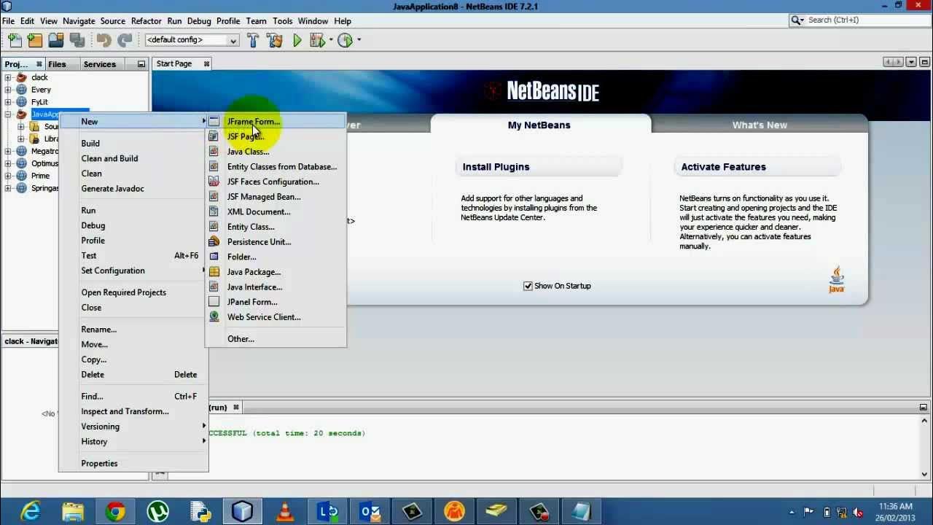Click the New Project toolbar icon
The width and height of the screenshot is (933, 525).
tap(35, 40)
